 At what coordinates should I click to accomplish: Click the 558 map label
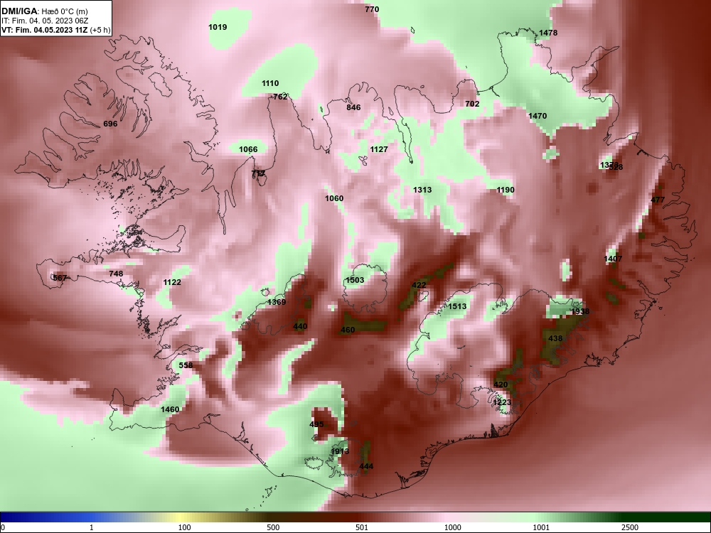coord(186,365)
